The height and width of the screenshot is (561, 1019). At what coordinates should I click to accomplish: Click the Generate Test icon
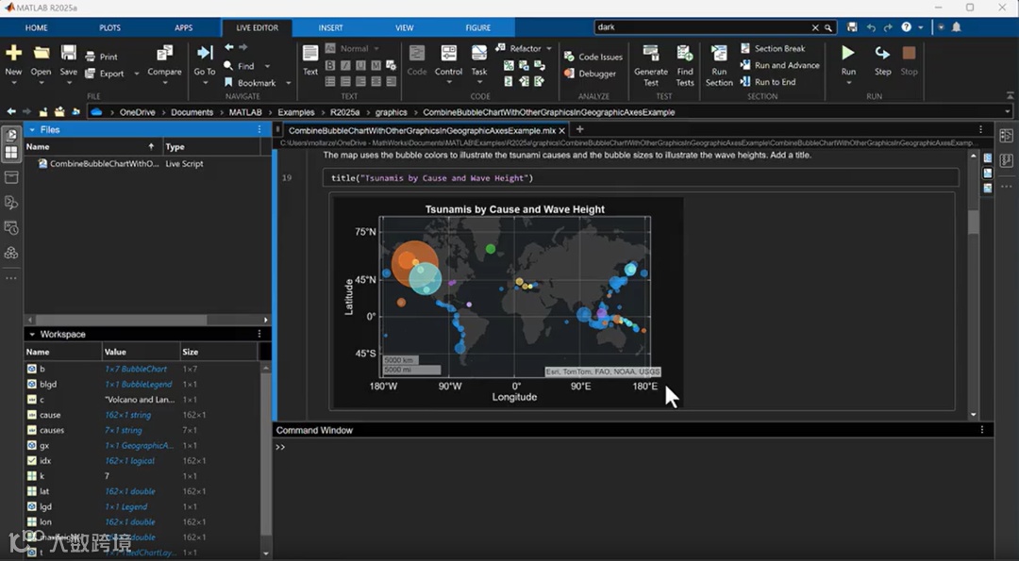tap(650, 54)
